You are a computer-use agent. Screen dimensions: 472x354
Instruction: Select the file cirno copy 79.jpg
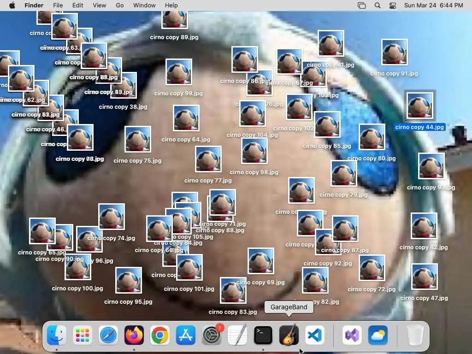click(344, 174)
